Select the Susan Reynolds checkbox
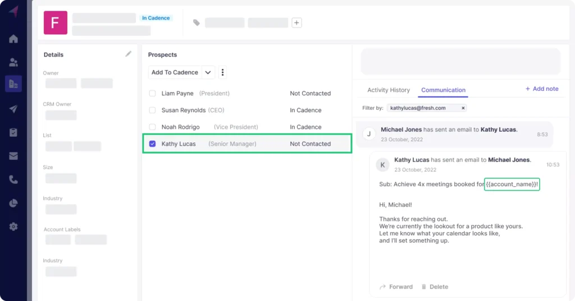 point(153,110)
